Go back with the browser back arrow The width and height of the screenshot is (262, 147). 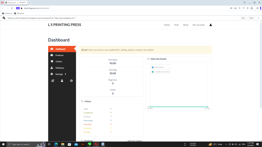click(x=3, y=8)
